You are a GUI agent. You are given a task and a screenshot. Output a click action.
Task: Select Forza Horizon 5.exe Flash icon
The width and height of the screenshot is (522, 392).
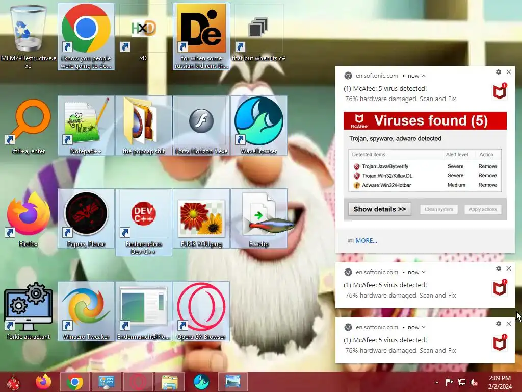201,126
